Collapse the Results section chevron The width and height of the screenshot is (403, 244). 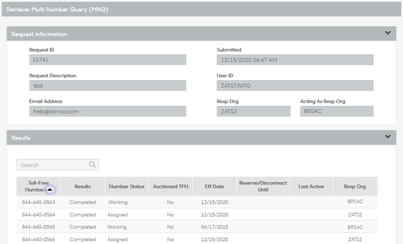click(x=388, y=136)
